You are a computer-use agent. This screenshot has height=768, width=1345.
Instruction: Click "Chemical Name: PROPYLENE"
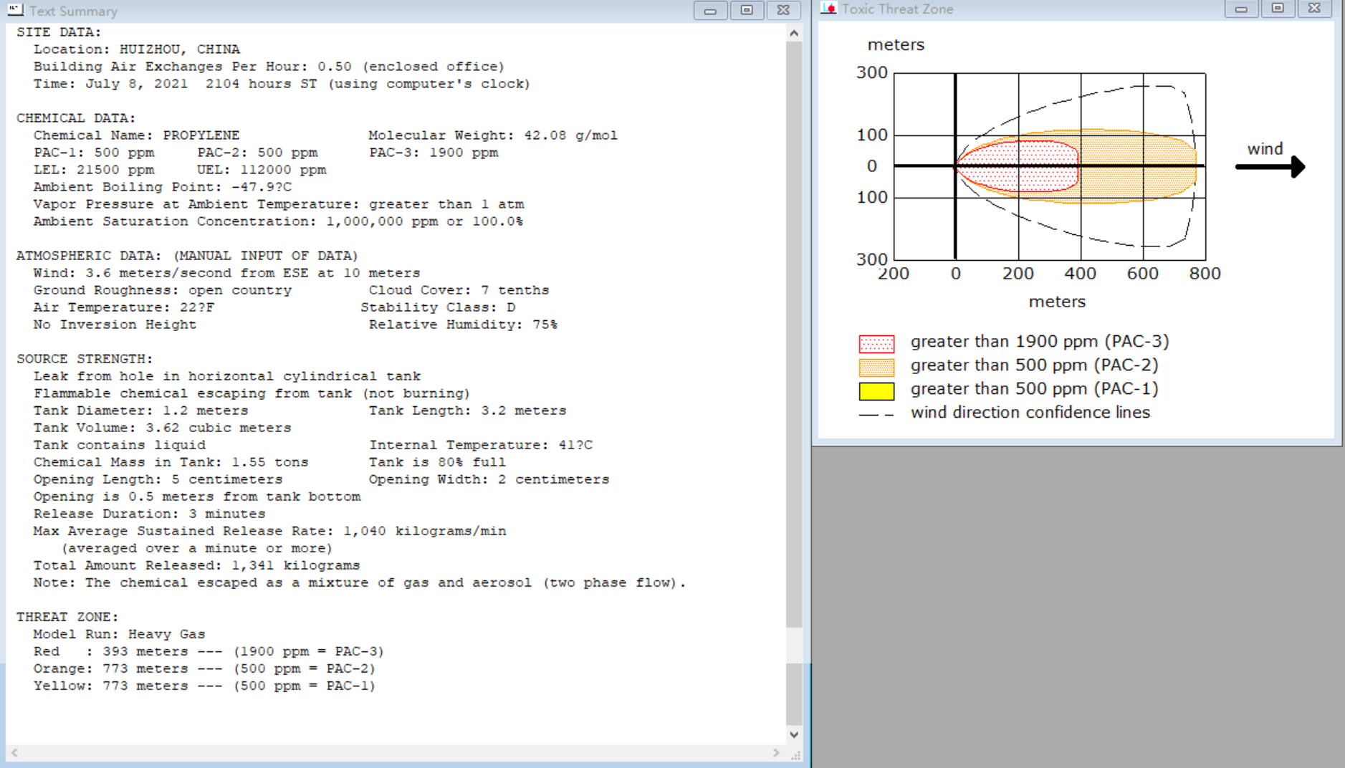pos(136,135)
